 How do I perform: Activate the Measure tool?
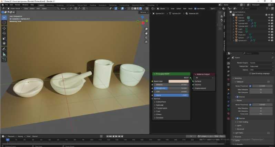(4, 54)
